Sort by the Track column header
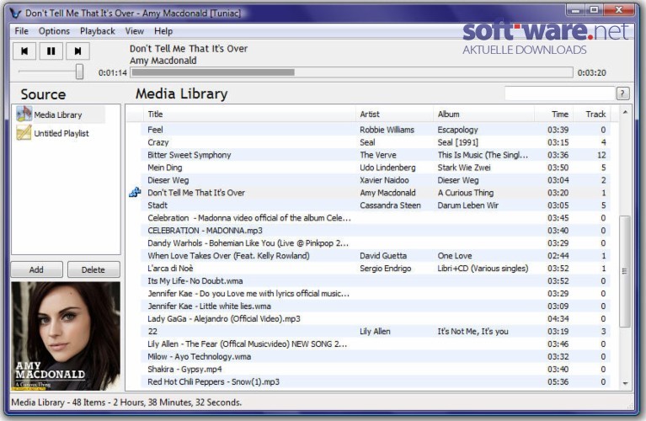The width and height of the screenshot is (646, 421). (591, 115)
